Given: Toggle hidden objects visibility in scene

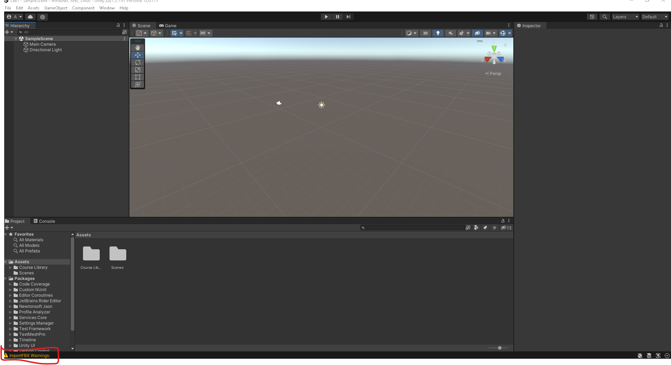Looking at the screenshot, I should coord(477,33).
